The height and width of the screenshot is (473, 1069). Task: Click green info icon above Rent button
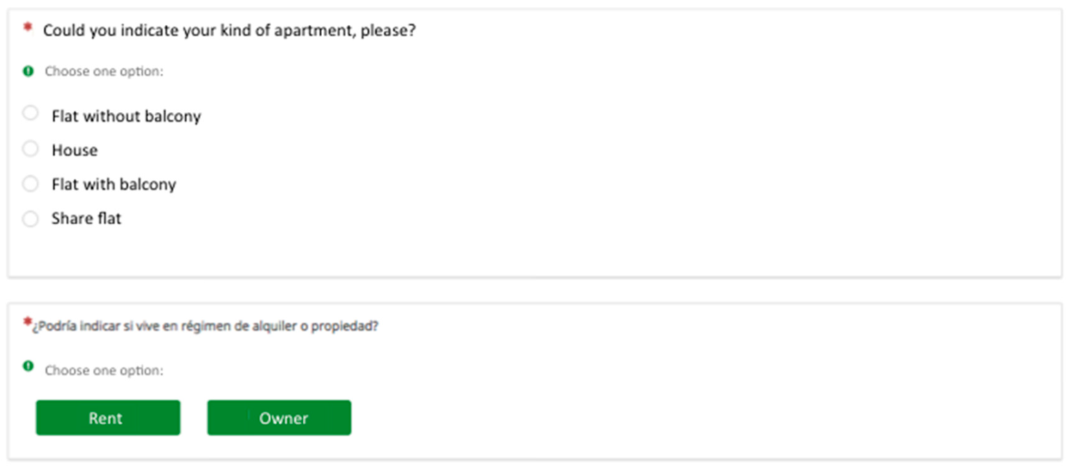tap(28, 366)
